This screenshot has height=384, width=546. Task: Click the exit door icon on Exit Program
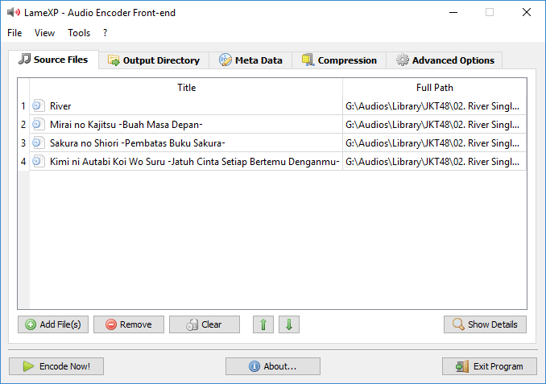tap(462, 366)
